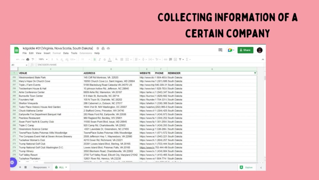Toggle bold formatting
Image resolution: width=319 pixels, height=180 pixels.
click(95, 59)
